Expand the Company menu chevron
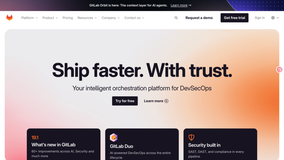Screen dimensions: 284x160 pos(119,18)
